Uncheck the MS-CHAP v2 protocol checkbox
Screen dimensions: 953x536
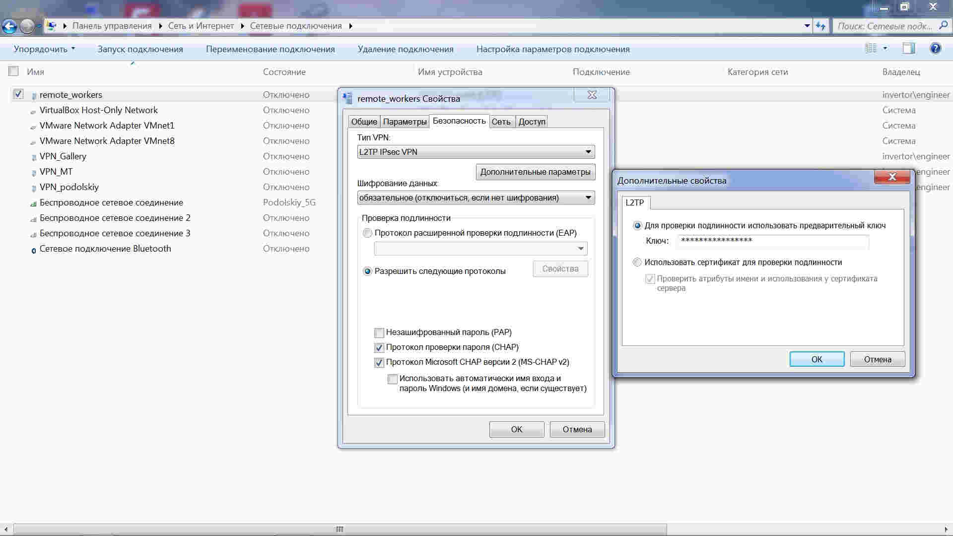pos(379,362)
